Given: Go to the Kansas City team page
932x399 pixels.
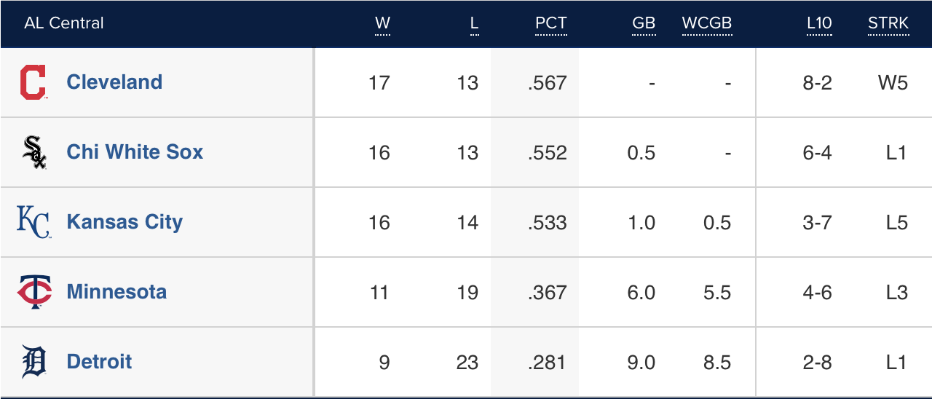Looking at the screenshot, I should (x=125, y=222).
